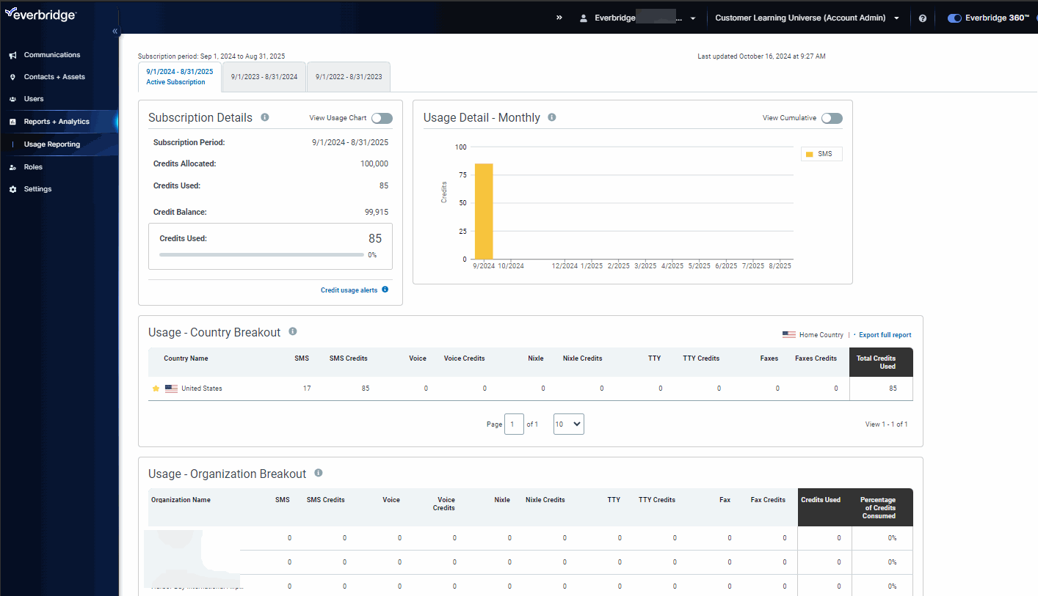This screenshot has height=596, width=1038.
Task: Click the US flag in United States row
Action: click(171, 389)
